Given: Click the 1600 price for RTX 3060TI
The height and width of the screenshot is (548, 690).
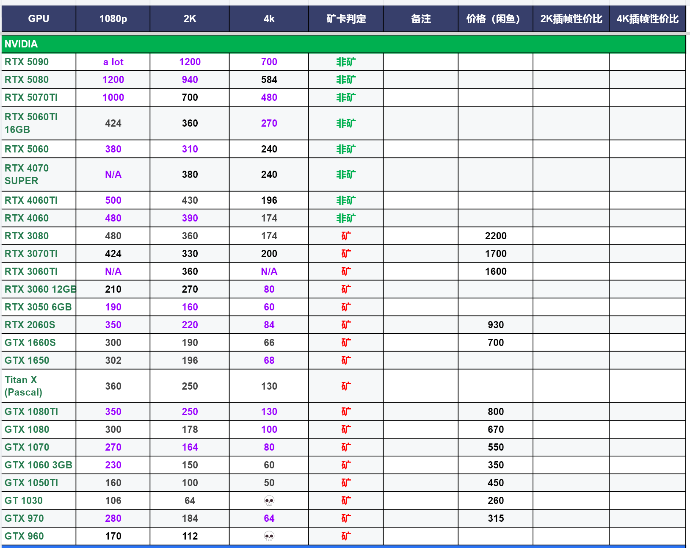Looking at the screenshot, I should click(496, 271).
